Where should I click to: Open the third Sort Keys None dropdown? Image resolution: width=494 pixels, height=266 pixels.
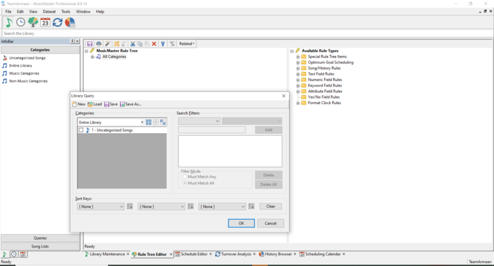[222, 207]
